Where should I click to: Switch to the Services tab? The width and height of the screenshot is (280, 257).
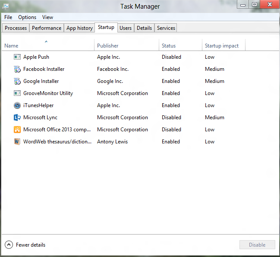[166, 28]
